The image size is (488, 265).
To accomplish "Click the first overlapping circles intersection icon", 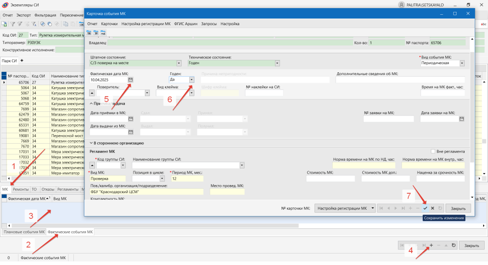I will pyautogui.click(x=42, y=24).
